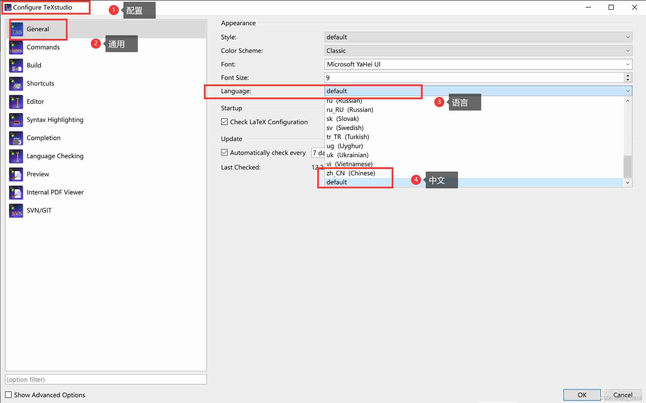The width and height of the screenshot is (646, 403).
Task: Enable Check LaTeX Configuration checkbox
Action: click(224, 122)
